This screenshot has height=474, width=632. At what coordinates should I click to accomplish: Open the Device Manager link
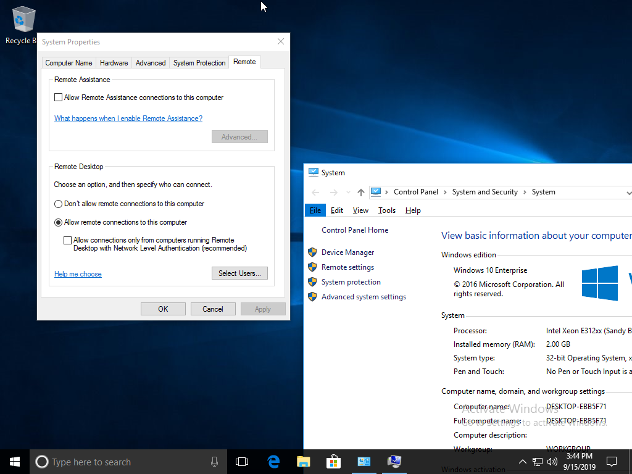point(347,252)
